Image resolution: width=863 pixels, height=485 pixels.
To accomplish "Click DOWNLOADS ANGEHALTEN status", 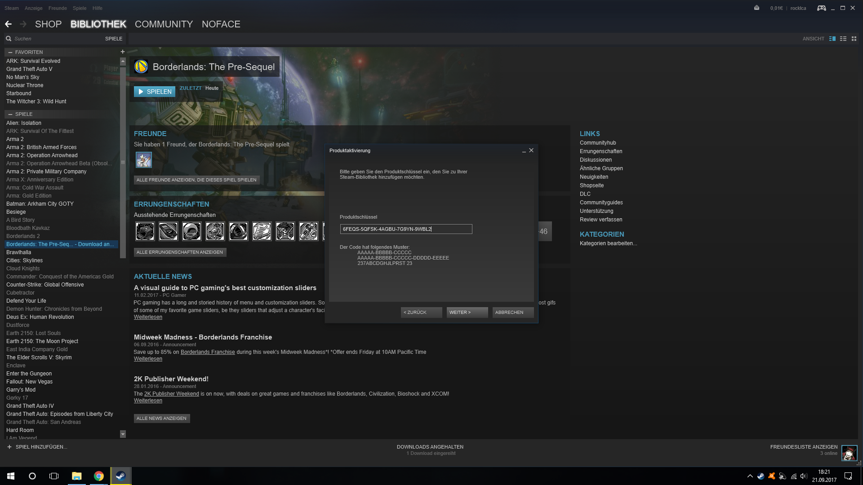I will [430, 447].
